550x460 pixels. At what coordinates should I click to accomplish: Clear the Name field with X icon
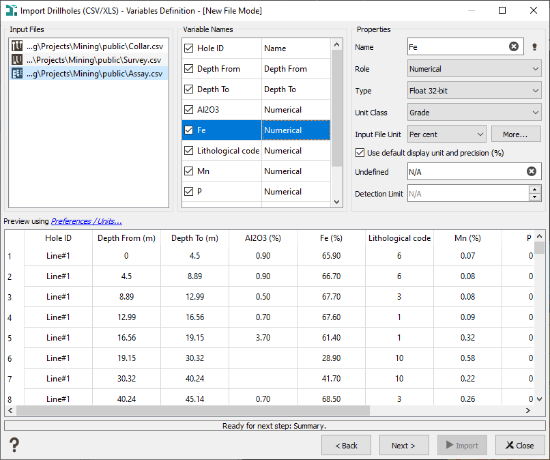click(514, 47)
